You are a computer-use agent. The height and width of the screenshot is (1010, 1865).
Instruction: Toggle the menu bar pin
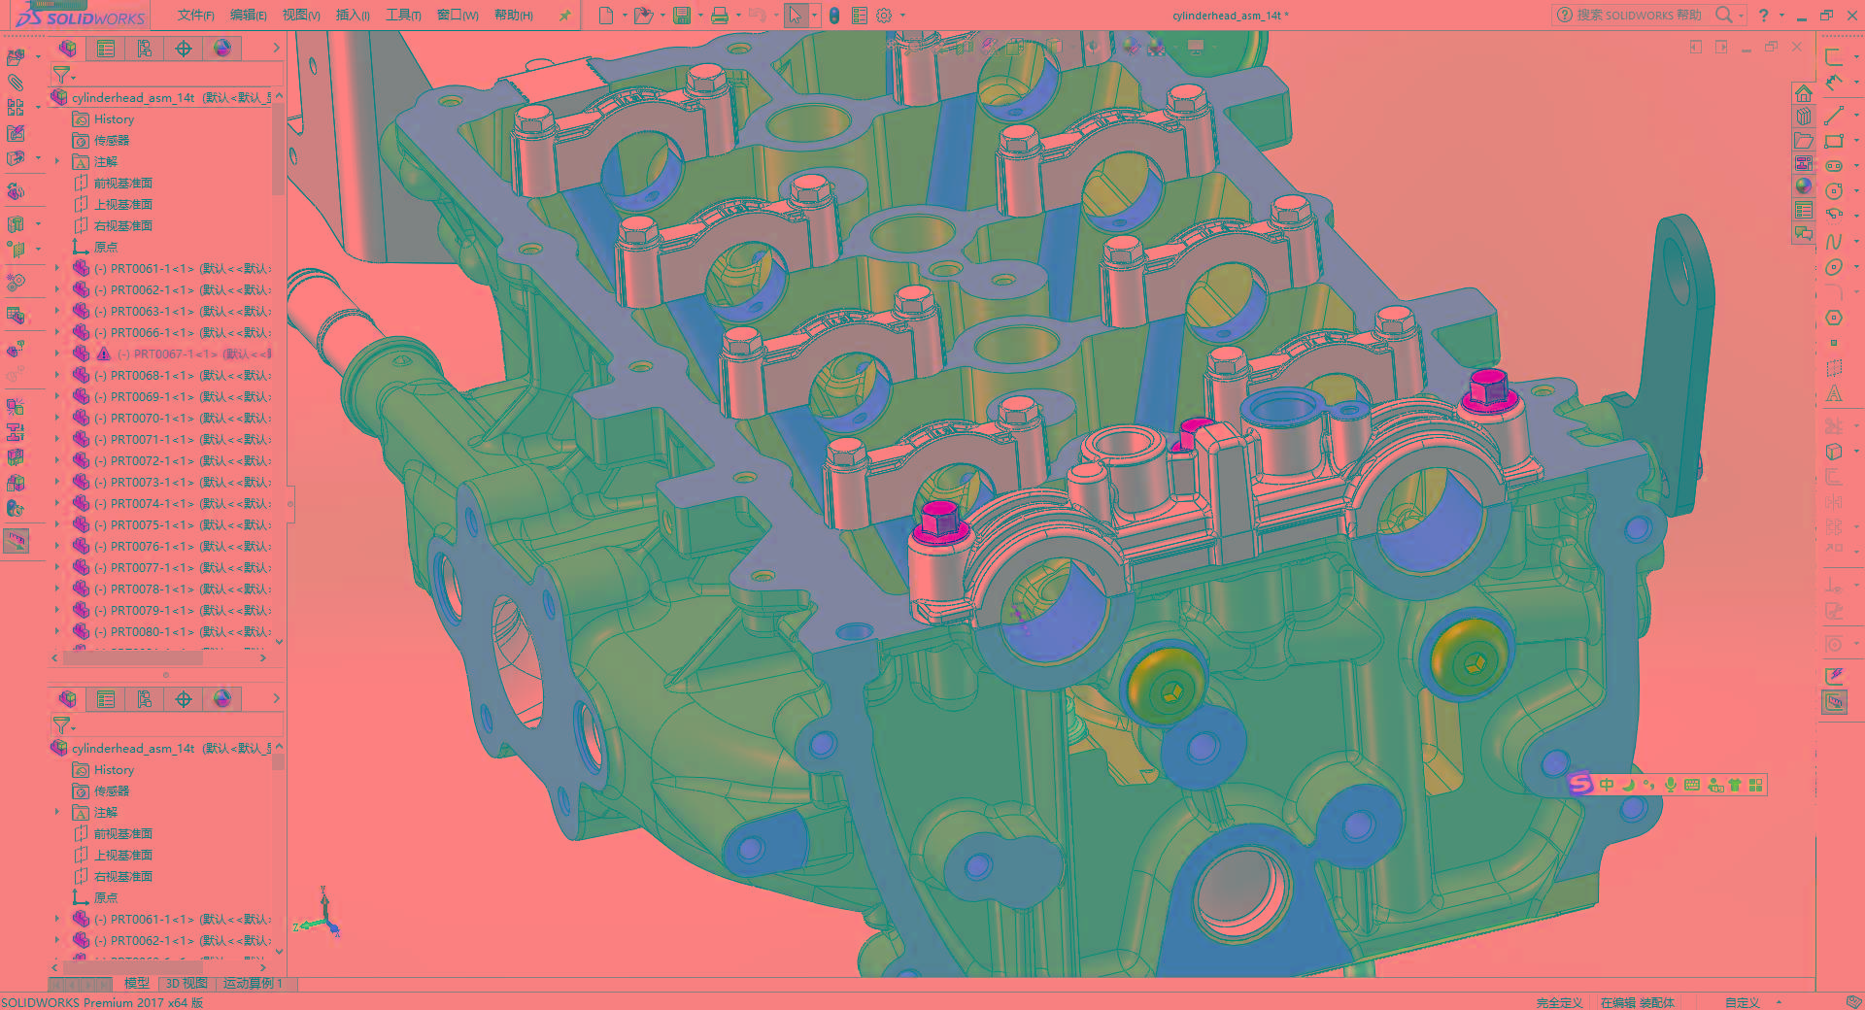tap(564, 16)
